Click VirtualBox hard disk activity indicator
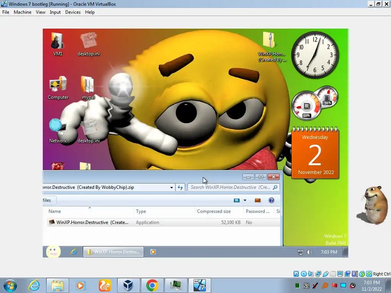The height and width of the screenshot is (293, 391). click(x=296, y=274)
